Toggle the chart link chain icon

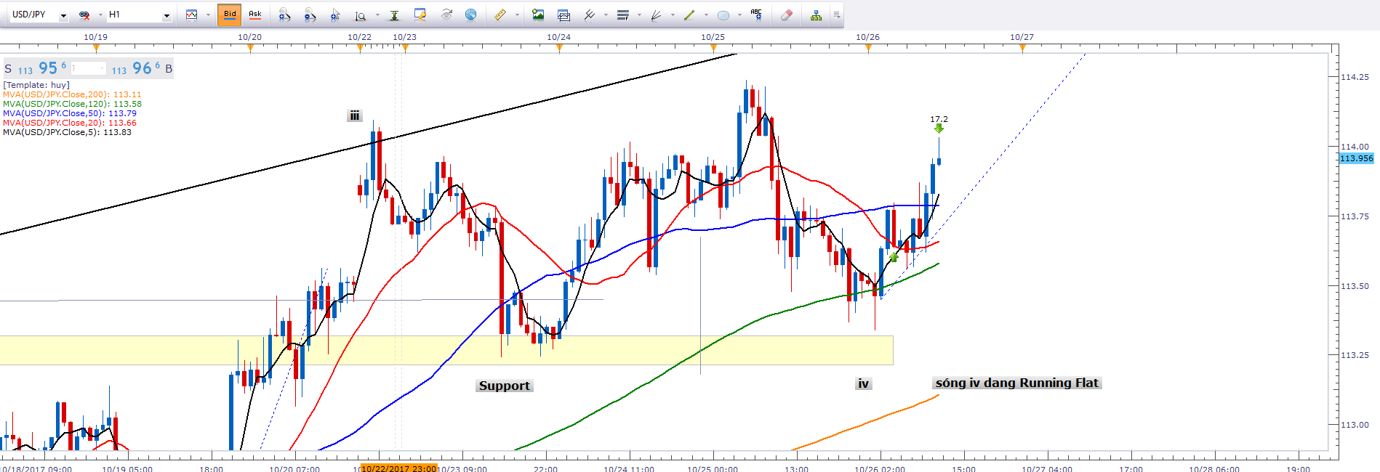pos(84,15)
